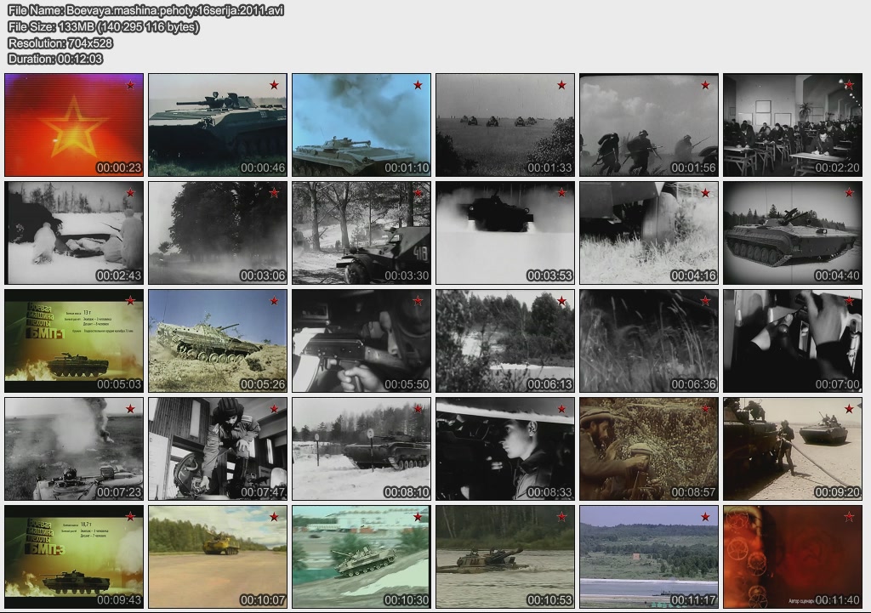
Task: Click the red star on the 00:01:33 thumbnail
Action: pos(561,85)
